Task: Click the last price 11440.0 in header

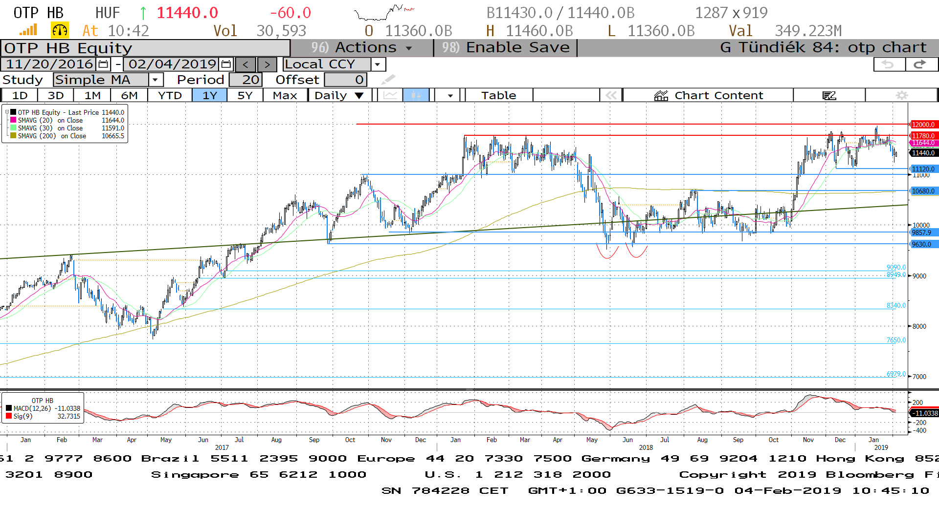Action: point(187,13)
